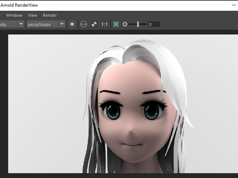Click the arrow beside the AOV dropdown

(21, 24)
